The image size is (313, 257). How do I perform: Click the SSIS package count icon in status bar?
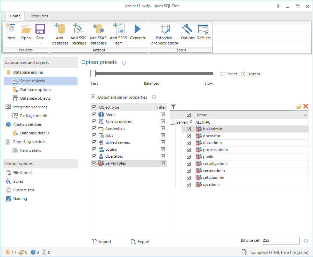[21, 252]
